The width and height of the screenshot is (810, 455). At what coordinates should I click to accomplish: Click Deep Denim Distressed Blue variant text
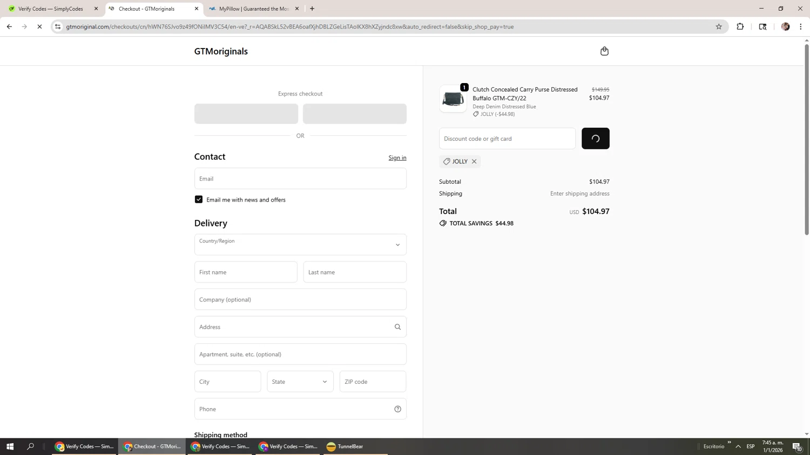point(504,107)
